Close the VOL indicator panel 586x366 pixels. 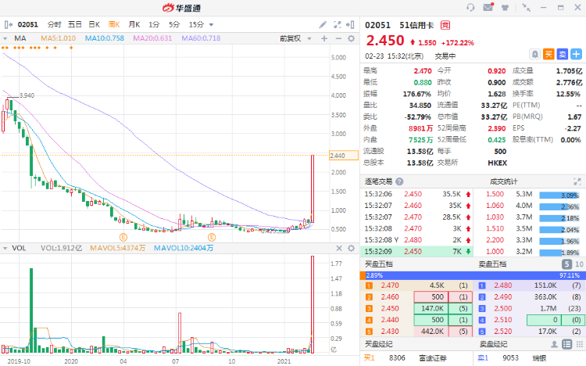(x=339, y=248)
